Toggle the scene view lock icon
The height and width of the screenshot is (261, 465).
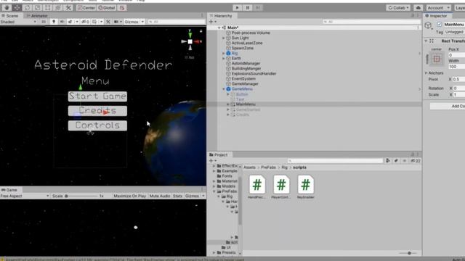click(201, 30)
